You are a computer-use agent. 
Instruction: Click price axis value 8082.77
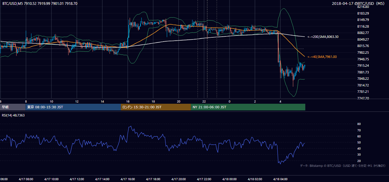point(363,33)
